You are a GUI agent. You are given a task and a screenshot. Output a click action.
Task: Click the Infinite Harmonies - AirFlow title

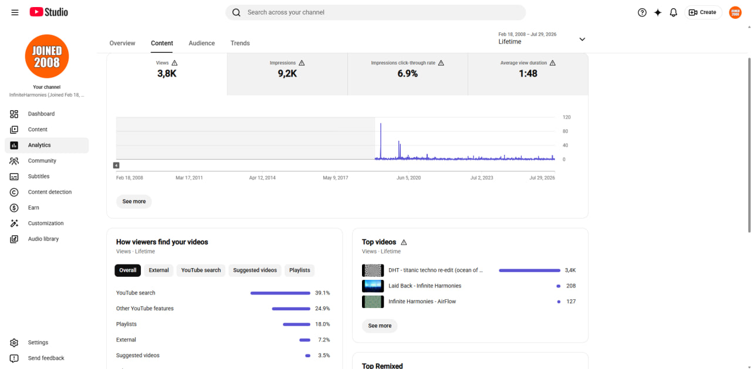(422, 302)
